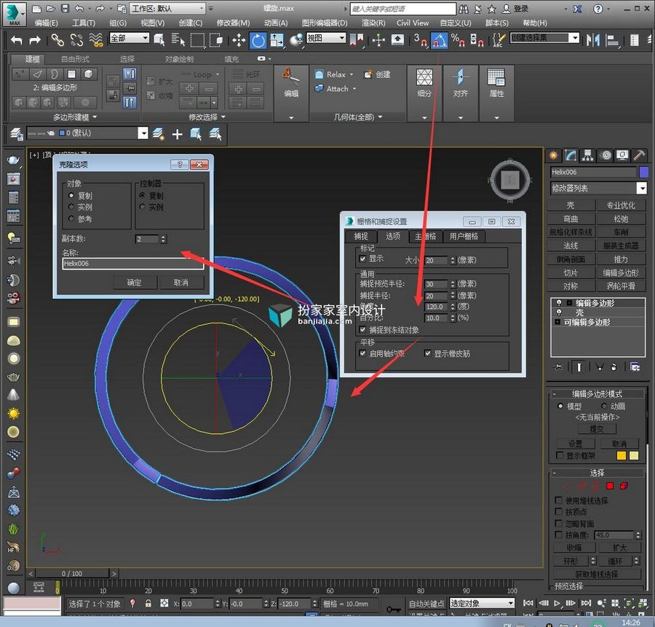Viewport: 655px width, 627px height.
Task: Disable the Display rubber band checkbox
Action: coord(428,353)
